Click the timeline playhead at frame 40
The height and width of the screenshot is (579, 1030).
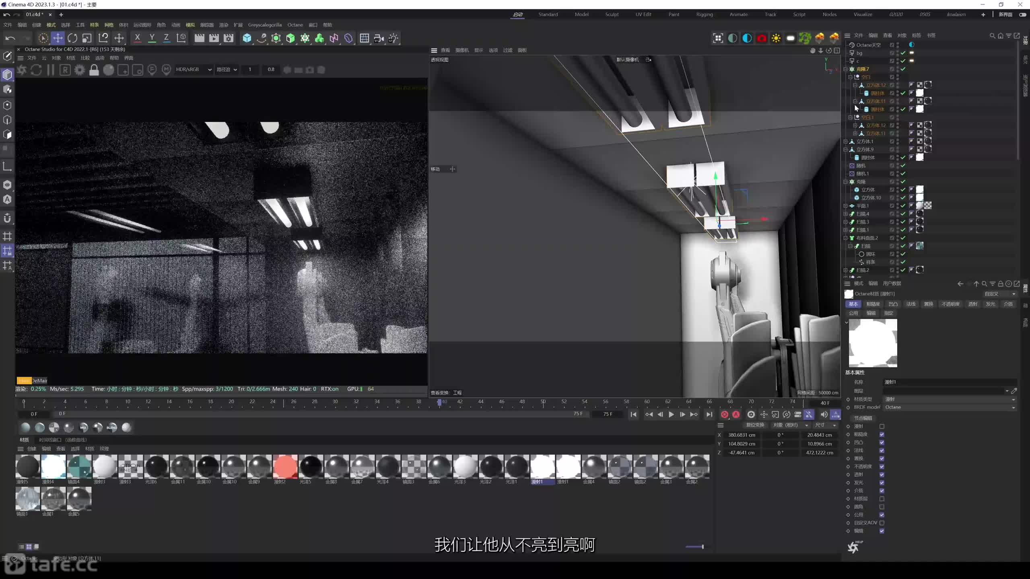(x=439, y=402)
